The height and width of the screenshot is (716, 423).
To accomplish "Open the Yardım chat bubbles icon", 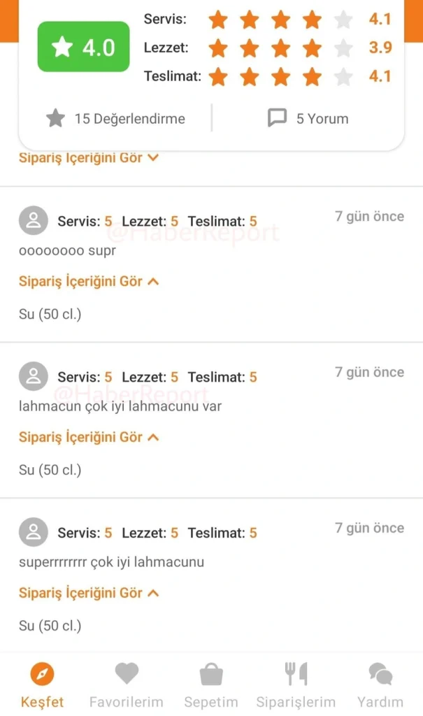I will [x=380, y=674].
